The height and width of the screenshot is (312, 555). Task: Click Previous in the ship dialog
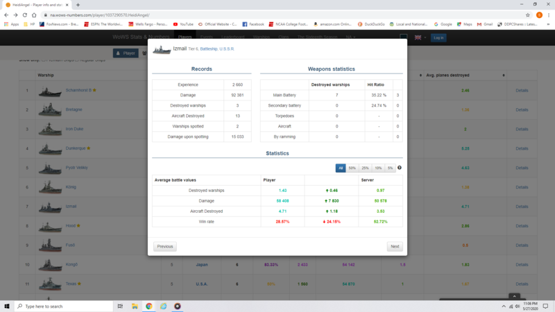165,247
